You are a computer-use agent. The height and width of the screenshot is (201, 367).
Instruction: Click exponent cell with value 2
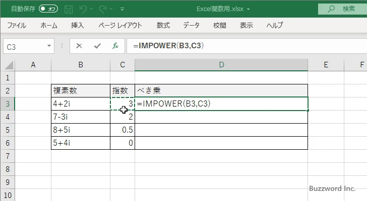pyautogui.click(x=123, y=117)
